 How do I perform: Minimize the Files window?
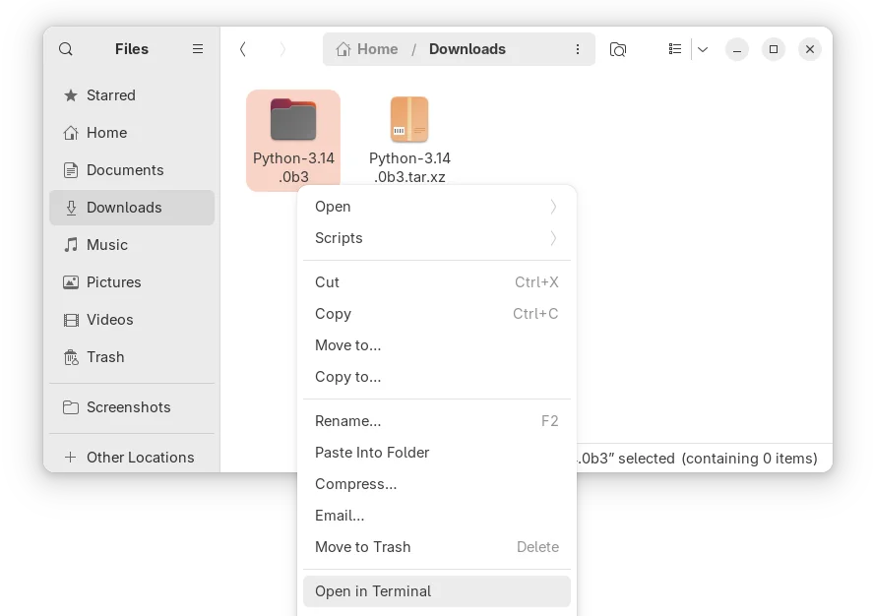(736, 49)
